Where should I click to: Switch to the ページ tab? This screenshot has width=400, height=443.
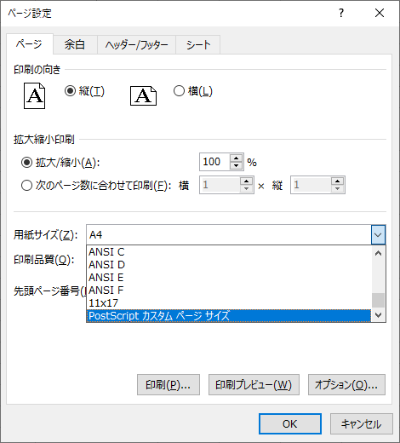[x=30, y=44]
